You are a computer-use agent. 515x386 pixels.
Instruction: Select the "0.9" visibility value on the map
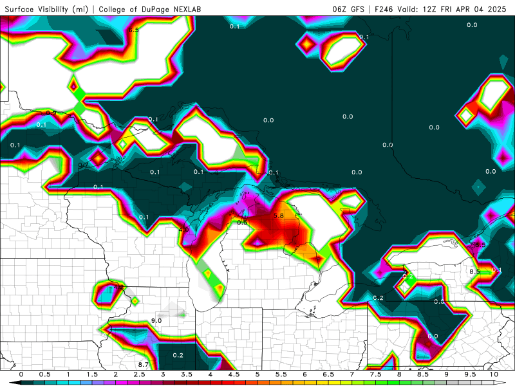coord(51,113)
